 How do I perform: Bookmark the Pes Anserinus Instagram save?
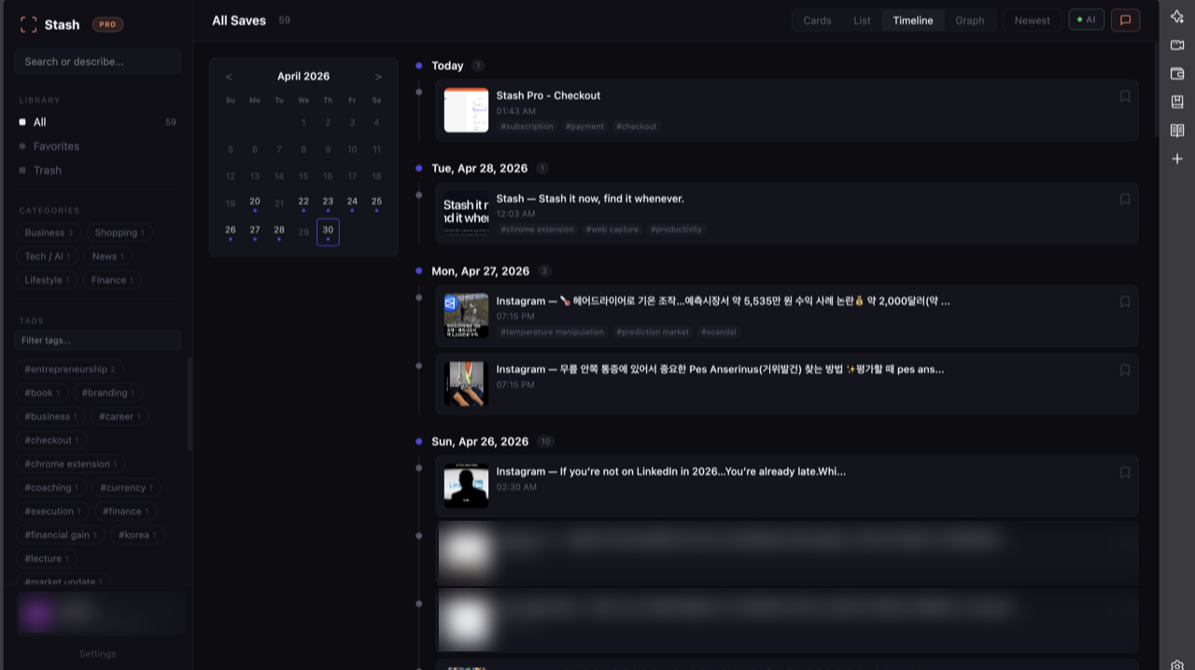click(x=1125, y=370)
